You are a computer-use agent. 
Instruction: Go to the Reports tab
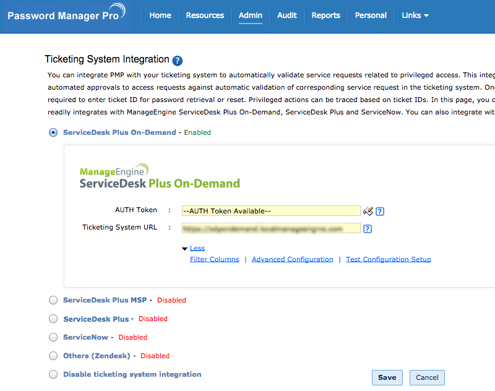[x=326, y=15]
